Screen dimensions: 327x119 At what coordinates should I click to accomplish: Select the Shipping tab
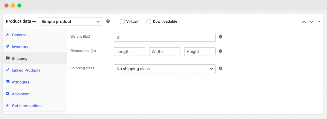point(35,59)
